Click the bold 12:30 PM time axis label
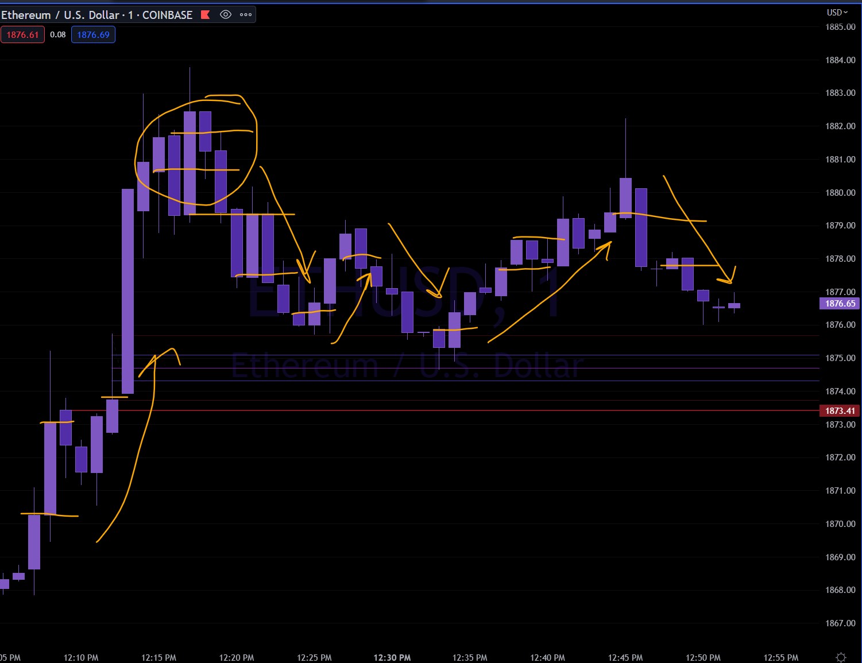The image size is (862, 663). [x=392, y=658]
